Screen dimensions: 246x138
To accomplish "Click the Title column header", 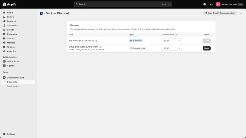I will pyautogui.click(x=71, y=35).
